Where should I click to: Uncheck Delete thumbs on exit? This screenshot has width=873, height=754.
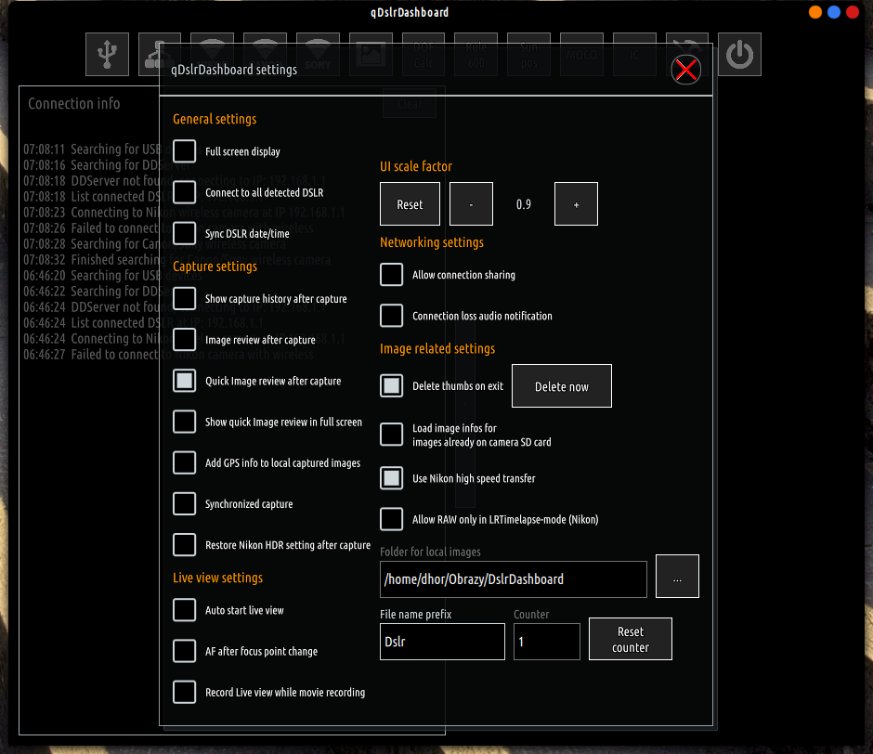click(x=391, y=386)
